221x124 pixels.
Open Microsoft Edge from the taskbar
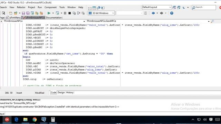pyautogui.click(x=16, y=120)
